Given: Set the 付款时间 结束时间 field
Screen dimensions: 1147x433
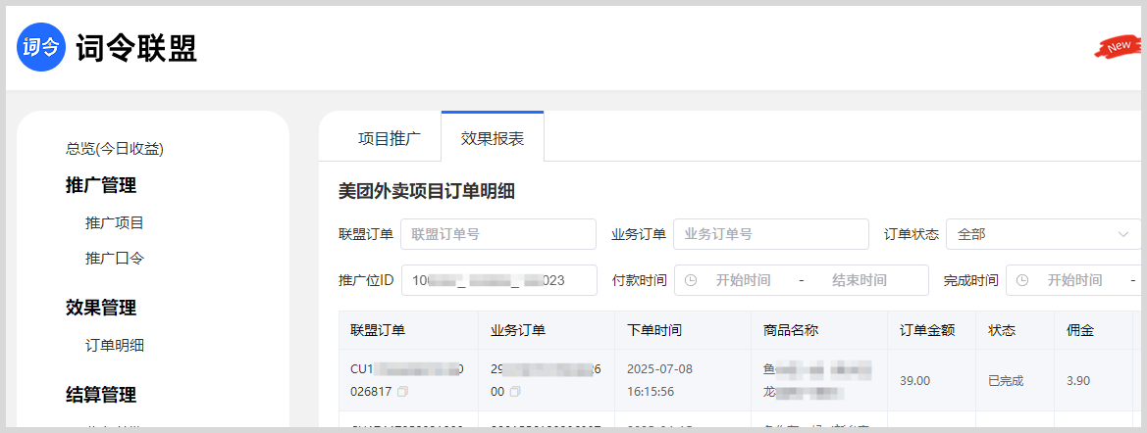Looking at the screenshot, I should tap(860, 279).
